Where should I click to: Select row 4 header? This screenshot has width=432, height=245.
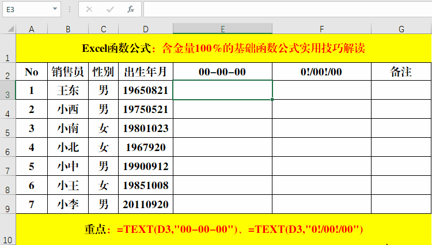tap(7, 109)
